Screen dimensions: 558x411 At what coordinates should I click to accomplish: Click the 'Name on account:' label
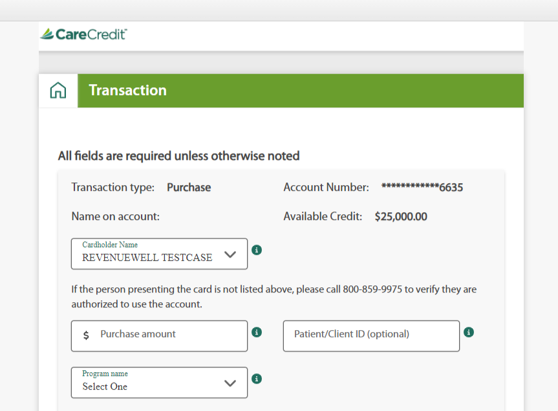(x=116, y=217)
